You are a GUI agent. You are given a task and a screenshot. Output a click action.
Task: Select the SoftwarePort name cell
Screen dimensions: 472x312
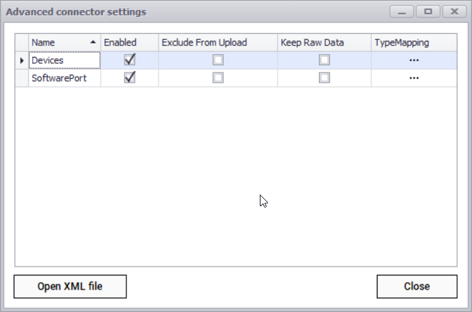[x=65, y=78]
